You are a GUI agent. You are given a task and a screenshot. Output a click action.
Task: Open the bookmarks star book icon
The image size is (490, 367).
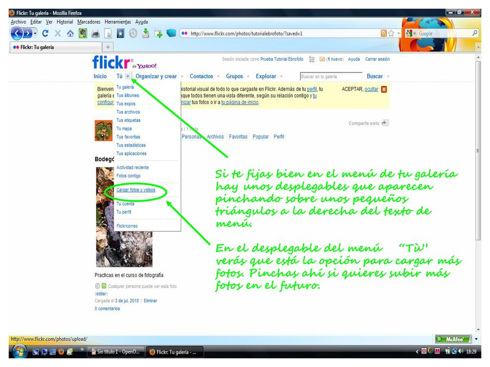121,33
